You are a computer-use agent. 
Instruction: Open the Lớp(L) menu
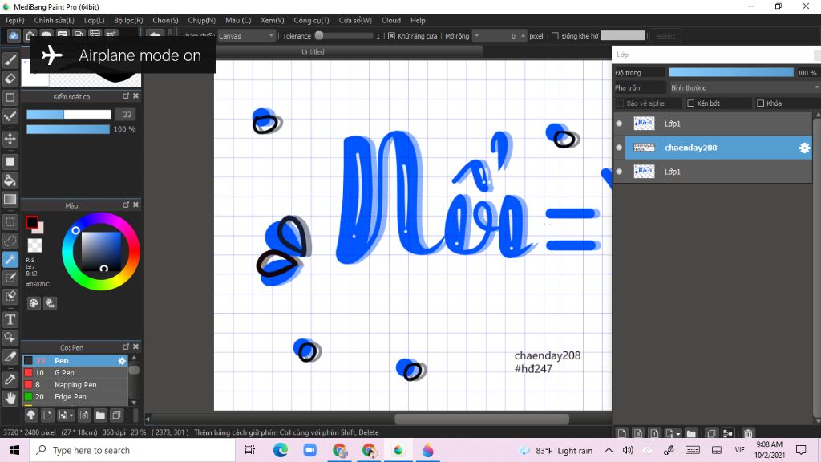[x=95, y=20]
